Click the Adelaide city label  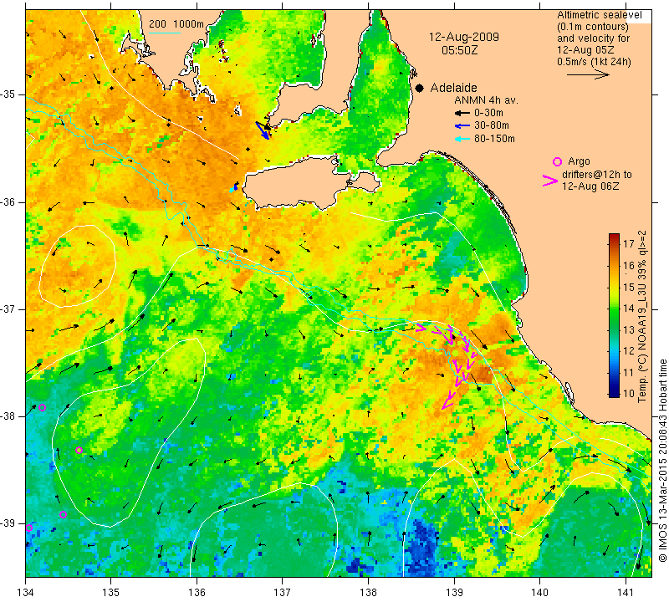pyautogui.click(x=453, y=88)
